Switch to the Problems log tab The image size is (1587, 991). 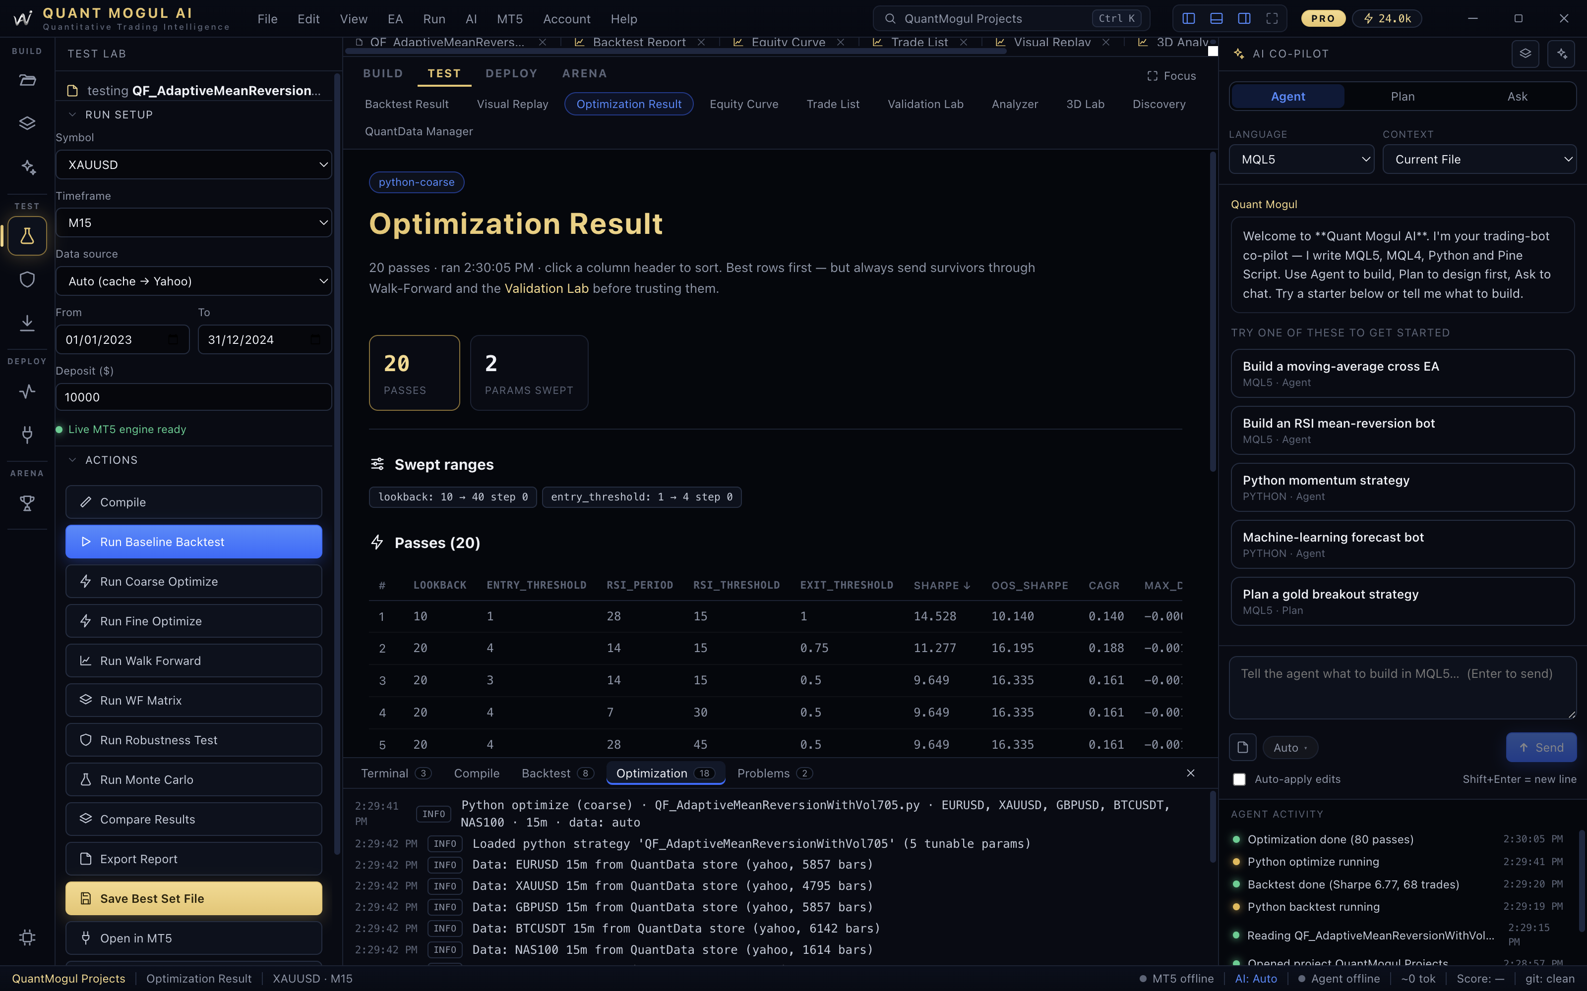click(775, 773)
